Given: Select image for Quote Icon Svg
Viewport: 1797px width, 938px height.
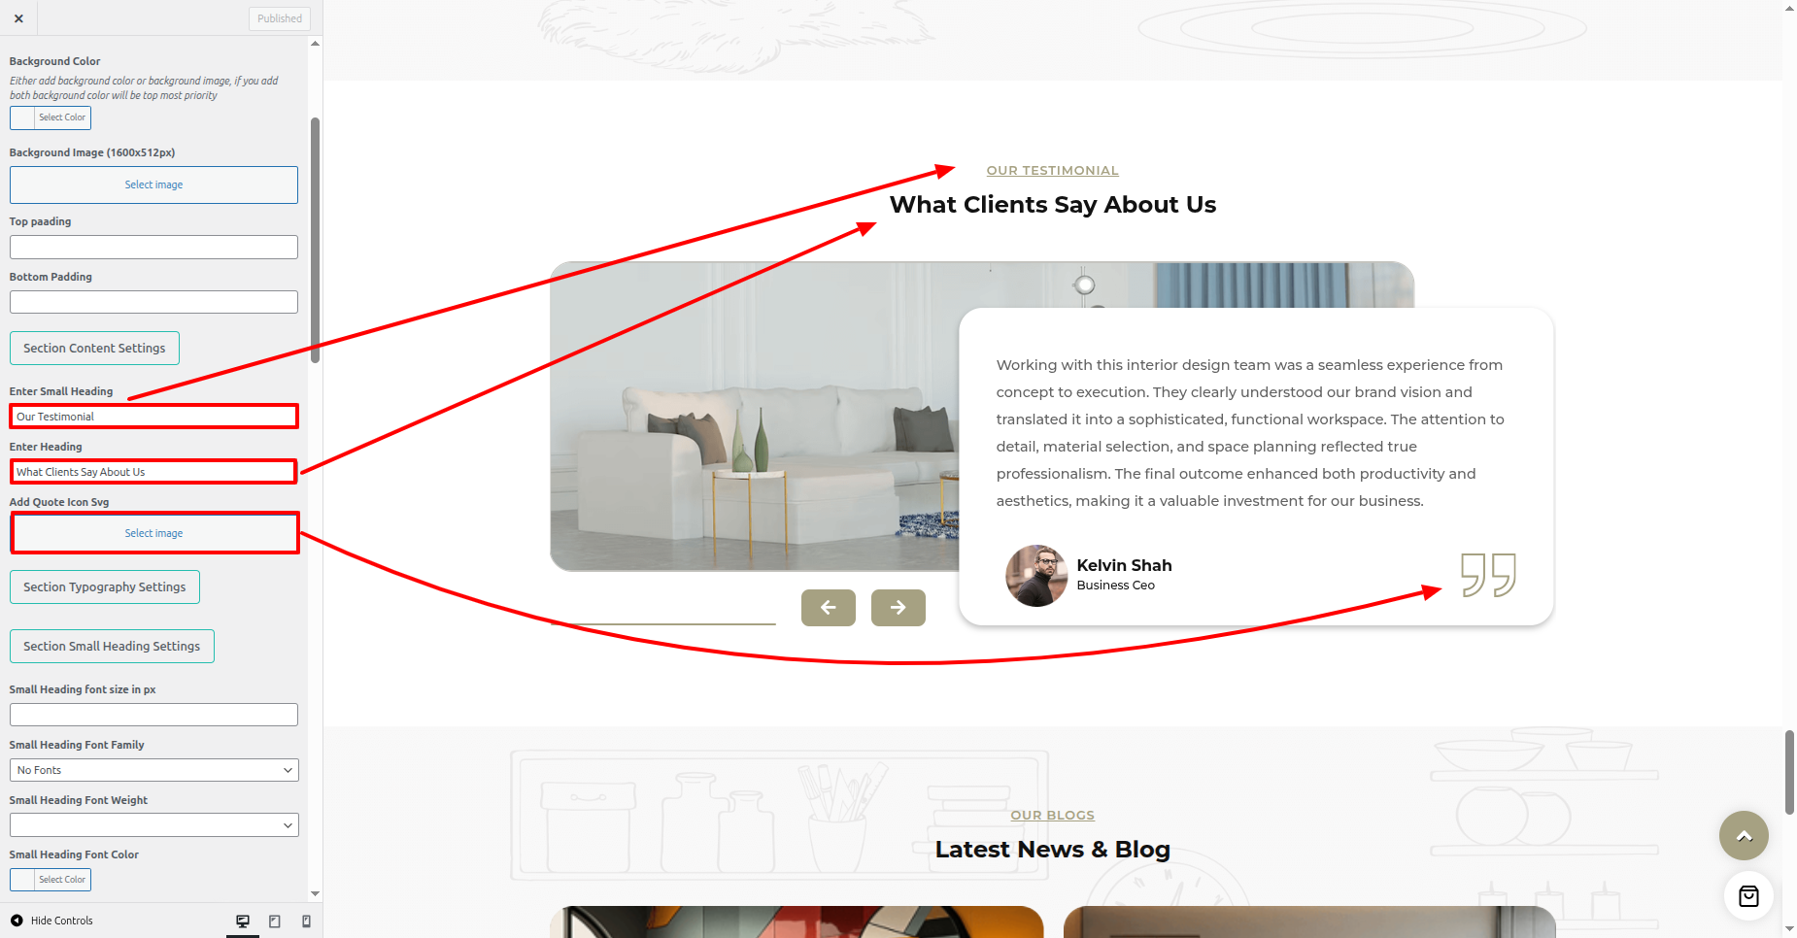Looking at the screenshot, I should click(153, 533).
